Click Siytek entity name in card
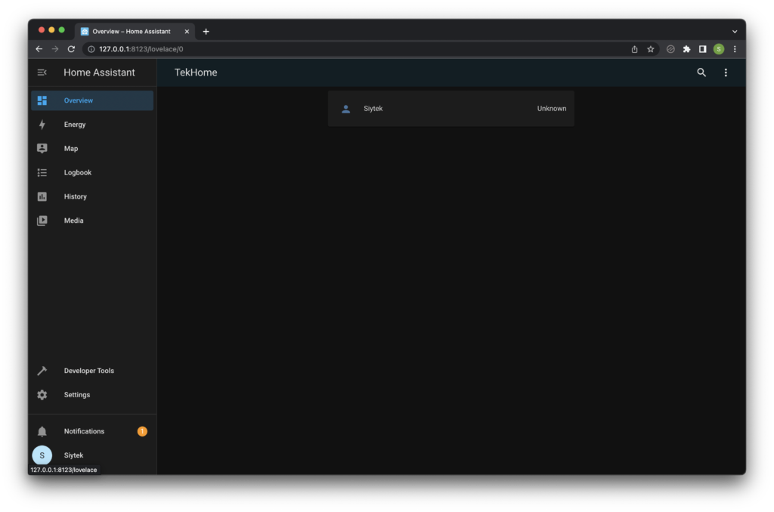 pos(373,109)
